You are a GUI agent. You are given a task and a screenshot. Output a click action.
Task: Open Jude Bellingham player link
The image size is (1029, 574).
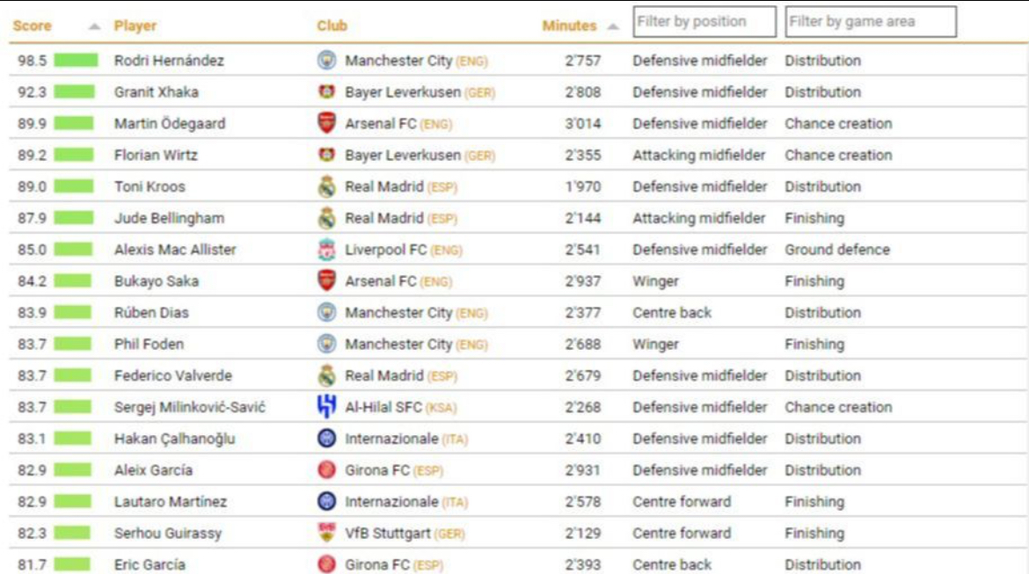[x=169, y=218]
